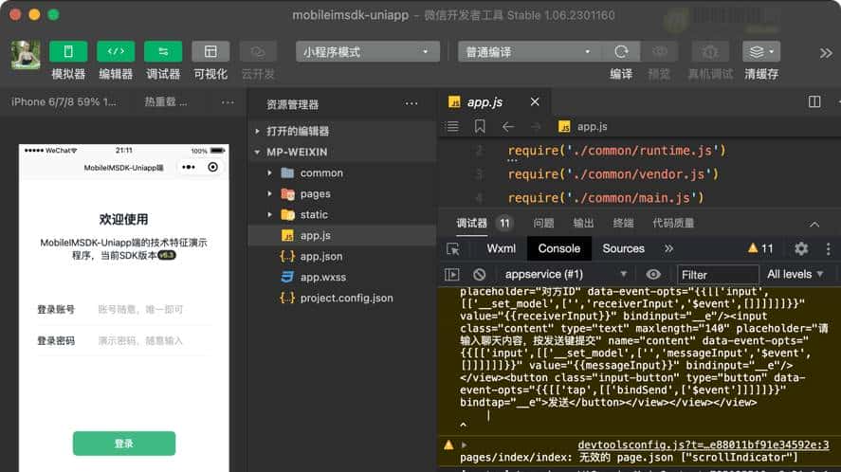Select the 输出 output tab
The image size is (841, 472).
coord(583,223)
